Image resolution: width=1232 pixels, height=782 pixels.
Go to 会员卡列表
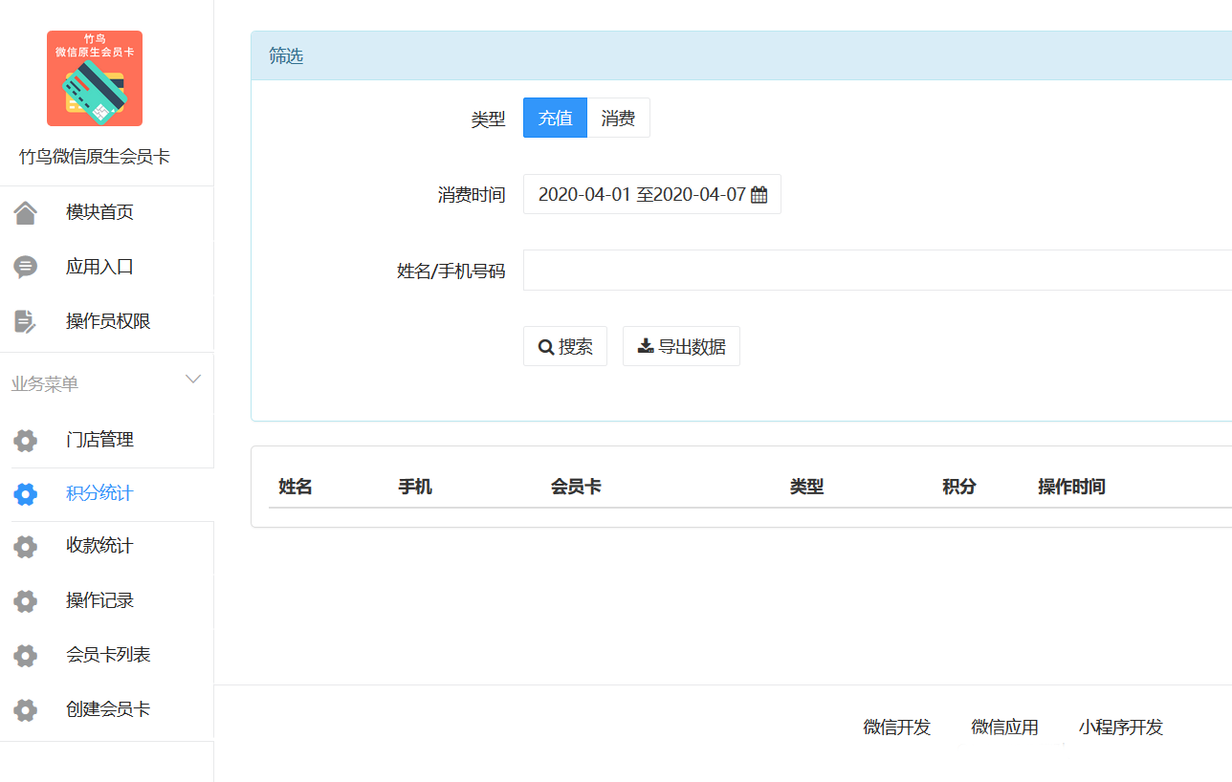(x=108, y=655)
